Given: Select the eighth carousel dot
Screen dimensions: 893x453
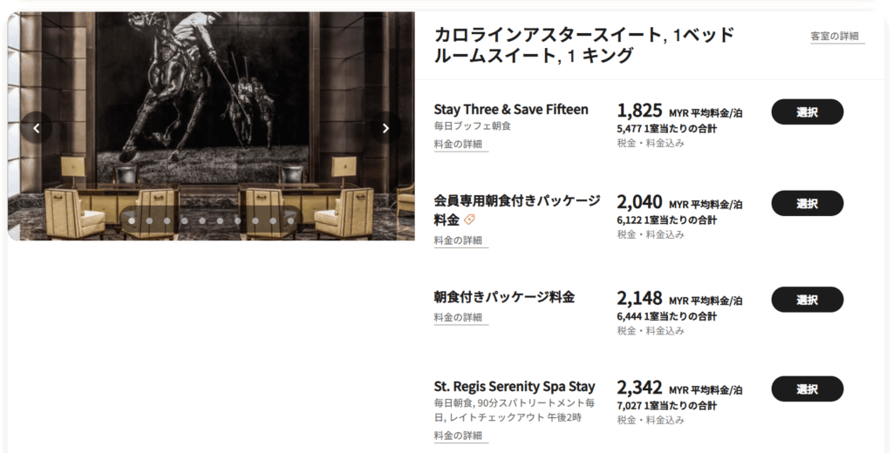Looking at the screenshot, I should coord(256,220).
